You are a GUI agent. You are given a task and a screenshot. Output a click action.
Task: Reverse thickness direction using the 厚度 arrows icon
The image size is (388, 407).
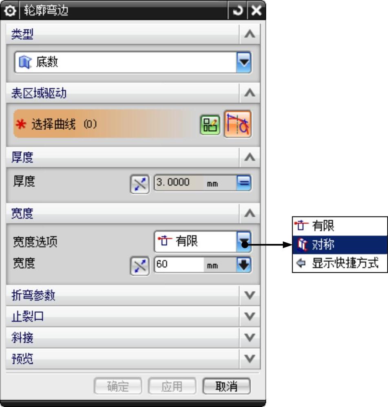[139, 184]
